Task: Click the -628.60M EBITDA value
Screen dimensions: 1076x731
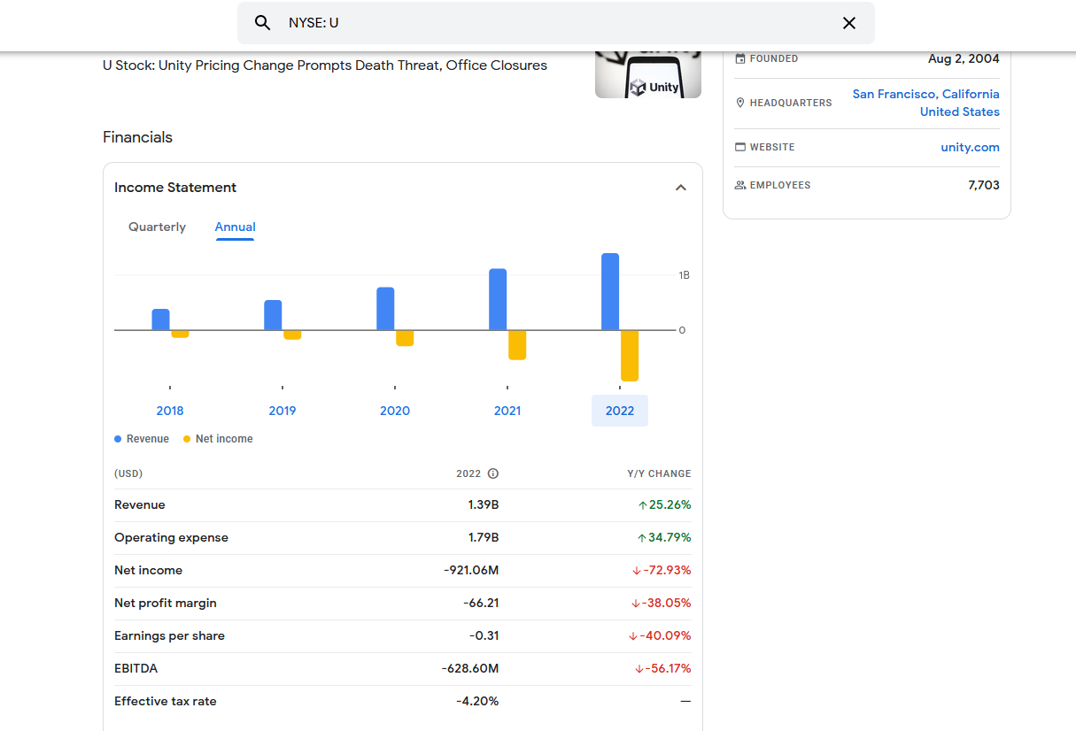Action: point(470,669)
